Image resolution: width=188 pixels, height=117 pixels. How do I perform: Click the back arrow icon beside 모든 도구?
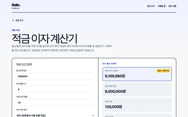coord(13,20)
